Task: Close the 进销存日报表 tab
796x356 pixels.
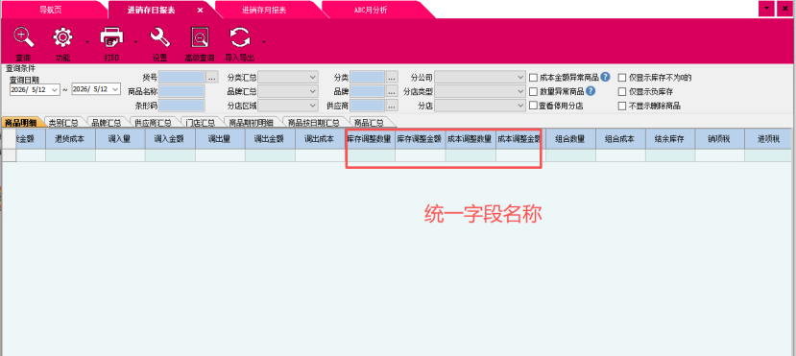Action: (200, 11)
